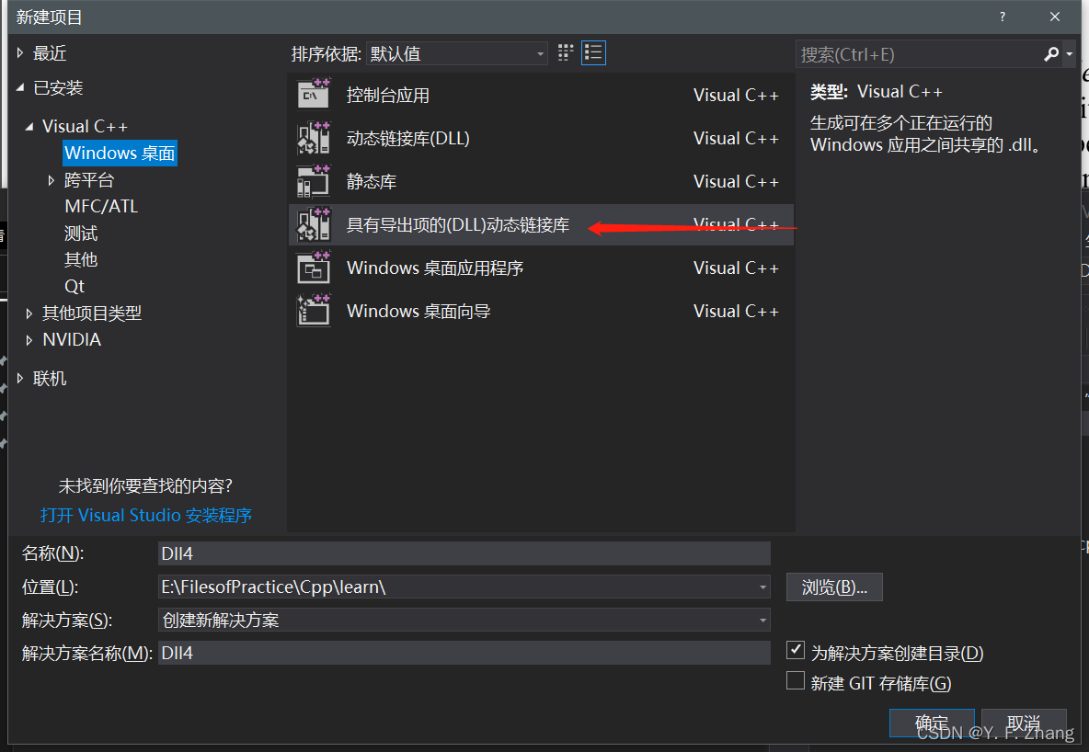Image resolution: width=1089 pixels, height=752 pixels.
Task: Expand the 其他项目类型 tree node
Action: click(x=29, y=313)
